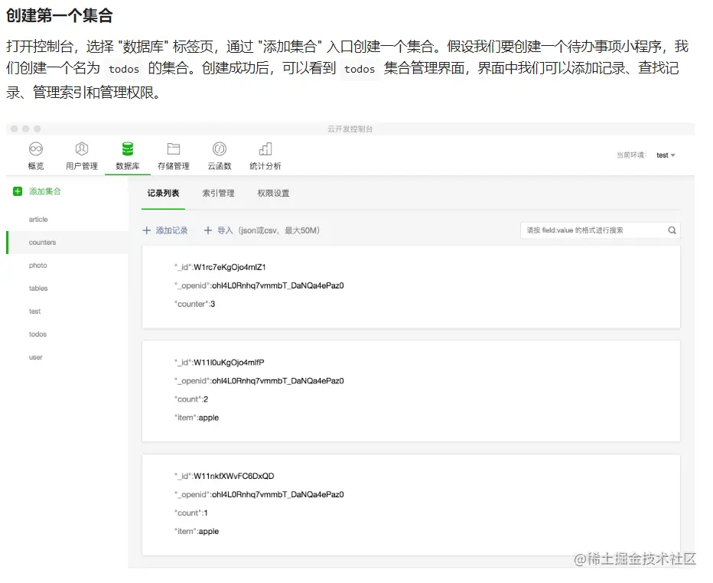Open the 用户管理 user management icon
Viewport: 713px width, 583px height.
[81, 148]
